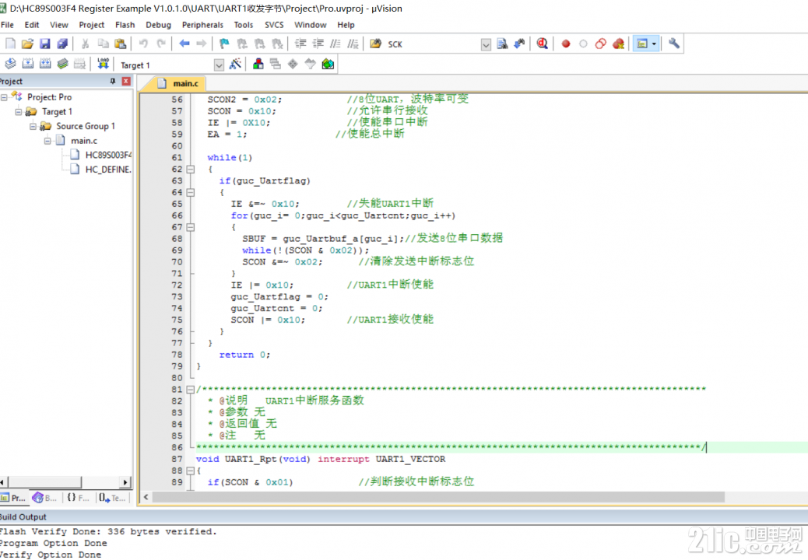Collapse the main.c tree node
The image size is (808, 560).
pyautogui.click(x=47, y=141)
